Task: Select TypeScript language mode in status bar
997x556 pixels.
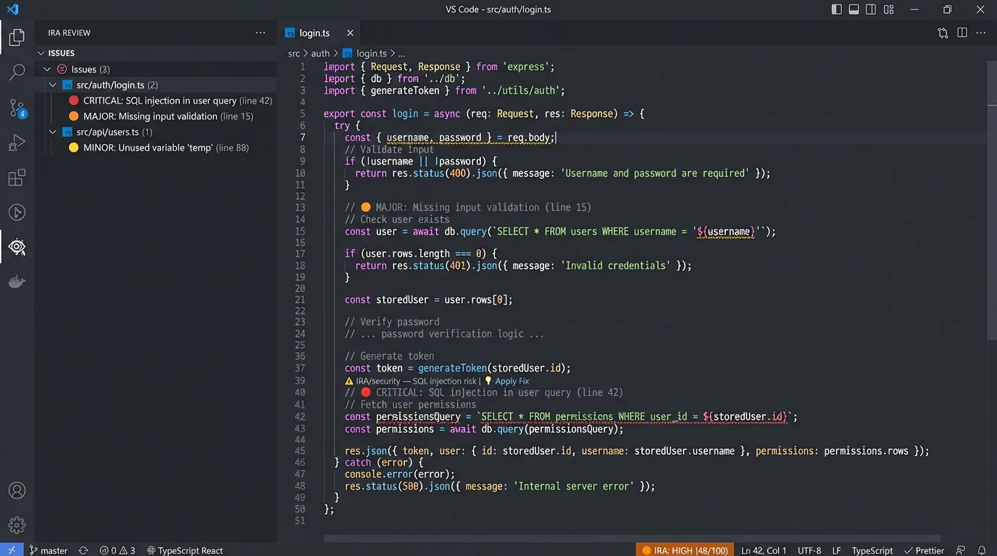Action: [872, 550]
